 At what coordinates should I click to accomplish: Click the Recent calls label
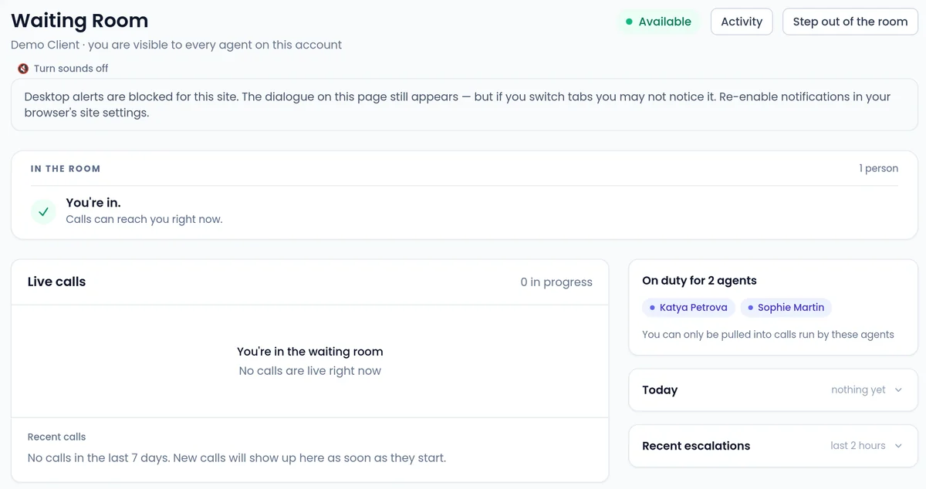pos(56,437)
